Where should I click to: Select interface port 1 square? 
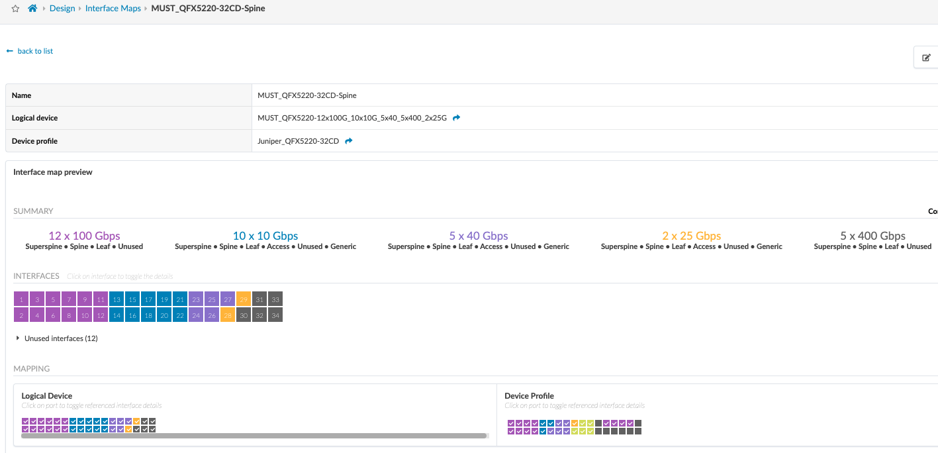[x=21, y=300]
